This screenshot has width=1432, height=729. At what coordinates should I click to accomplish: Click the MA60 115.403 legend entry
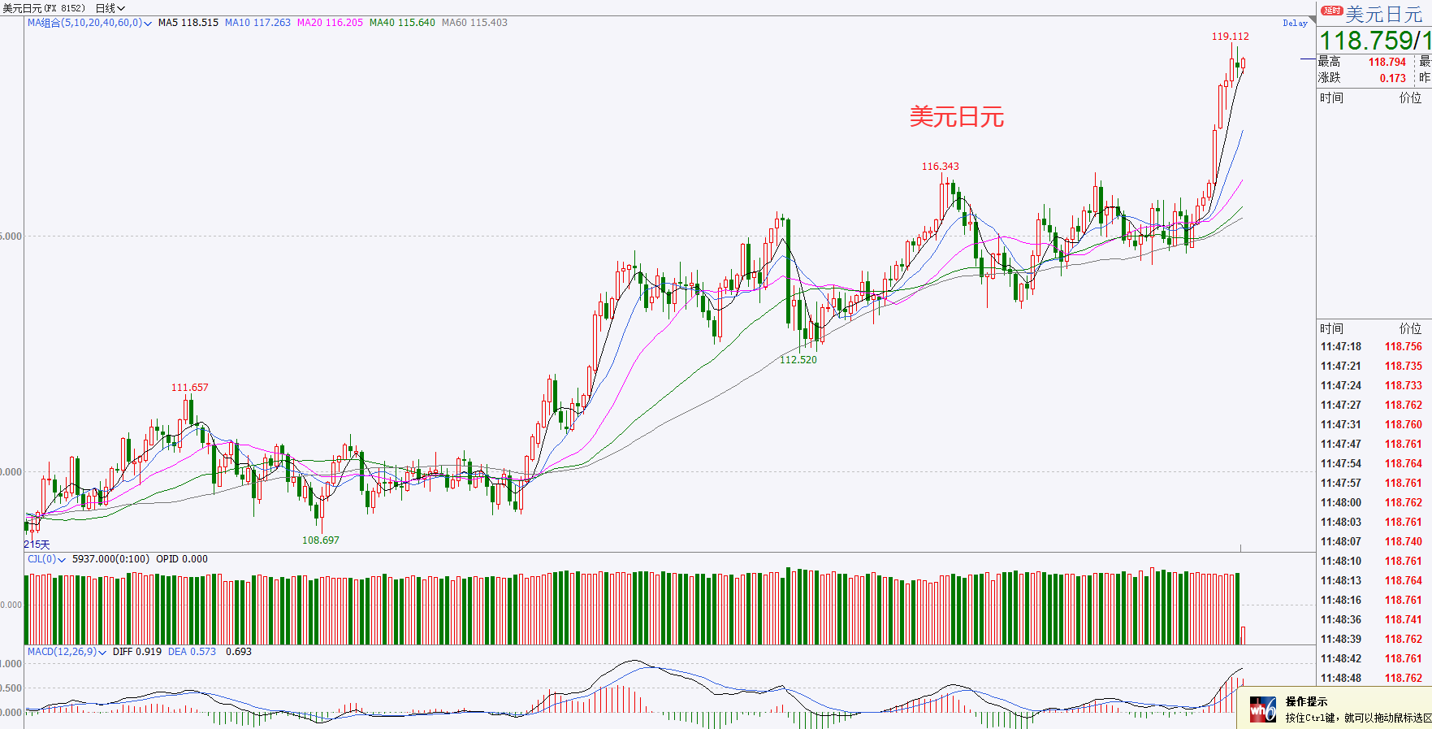click(x=474, y=23)
